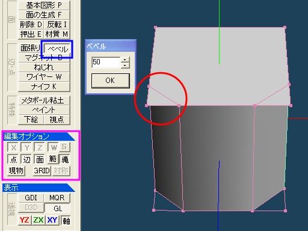
Task: Select the ペイント paint tool
Action: click(44, 110)
